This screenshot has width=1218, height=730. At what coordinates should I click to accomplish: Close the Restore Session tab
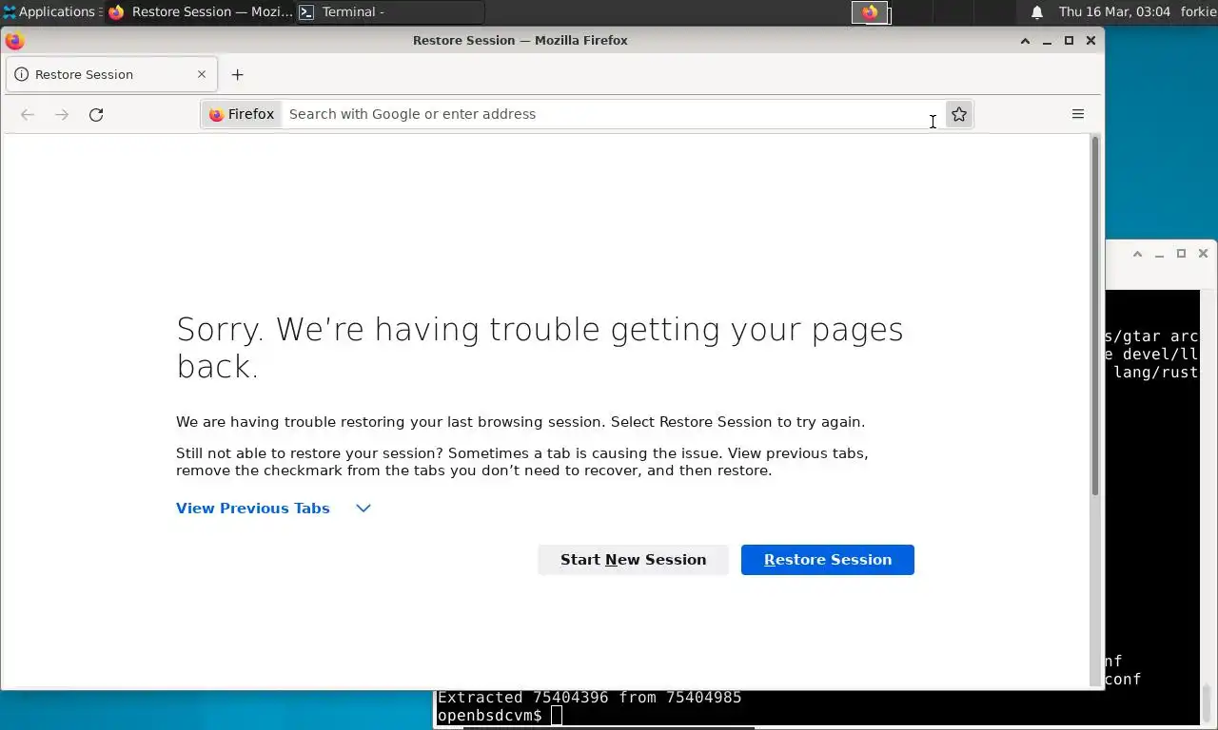202,74
